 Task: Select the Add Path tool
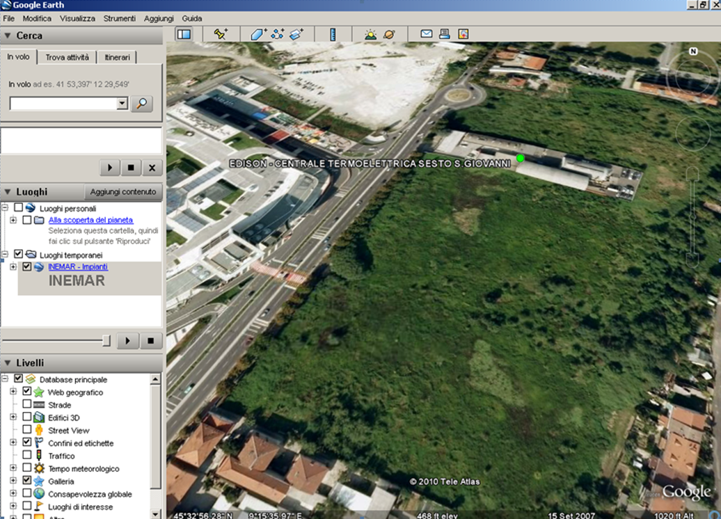[277, 34]
